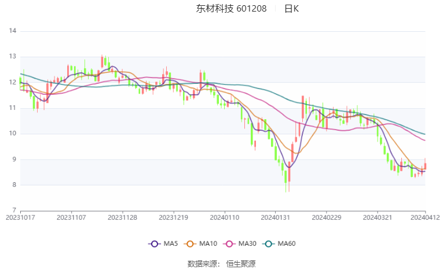Hide the MA30 moving average line

pos(240,244)
